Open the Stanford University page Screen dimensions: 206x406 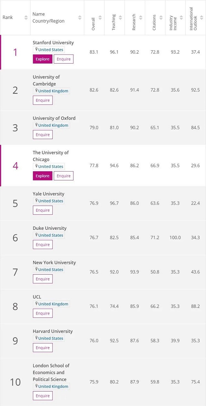(53, 43)
